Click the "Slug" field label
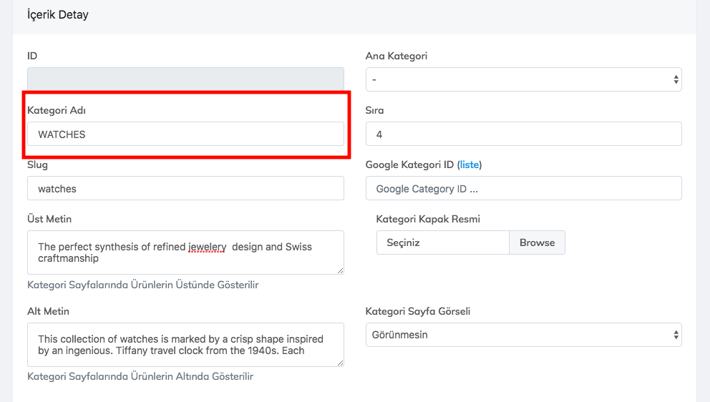This screenshot has height=402, width=710. pyautogui.click(x=37, y=165)
